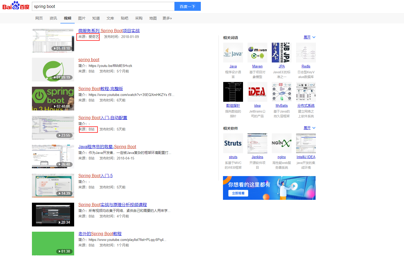Open the JPA book cover image
The image size is (404, 257).
282,52
